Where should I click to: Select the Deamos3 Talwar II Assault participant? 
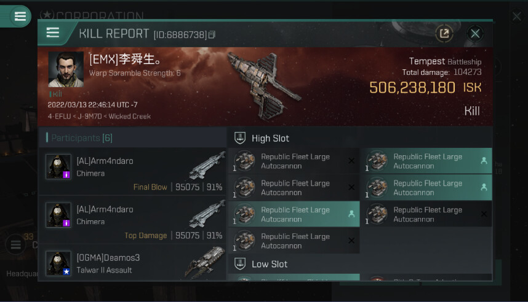(132, 263)
